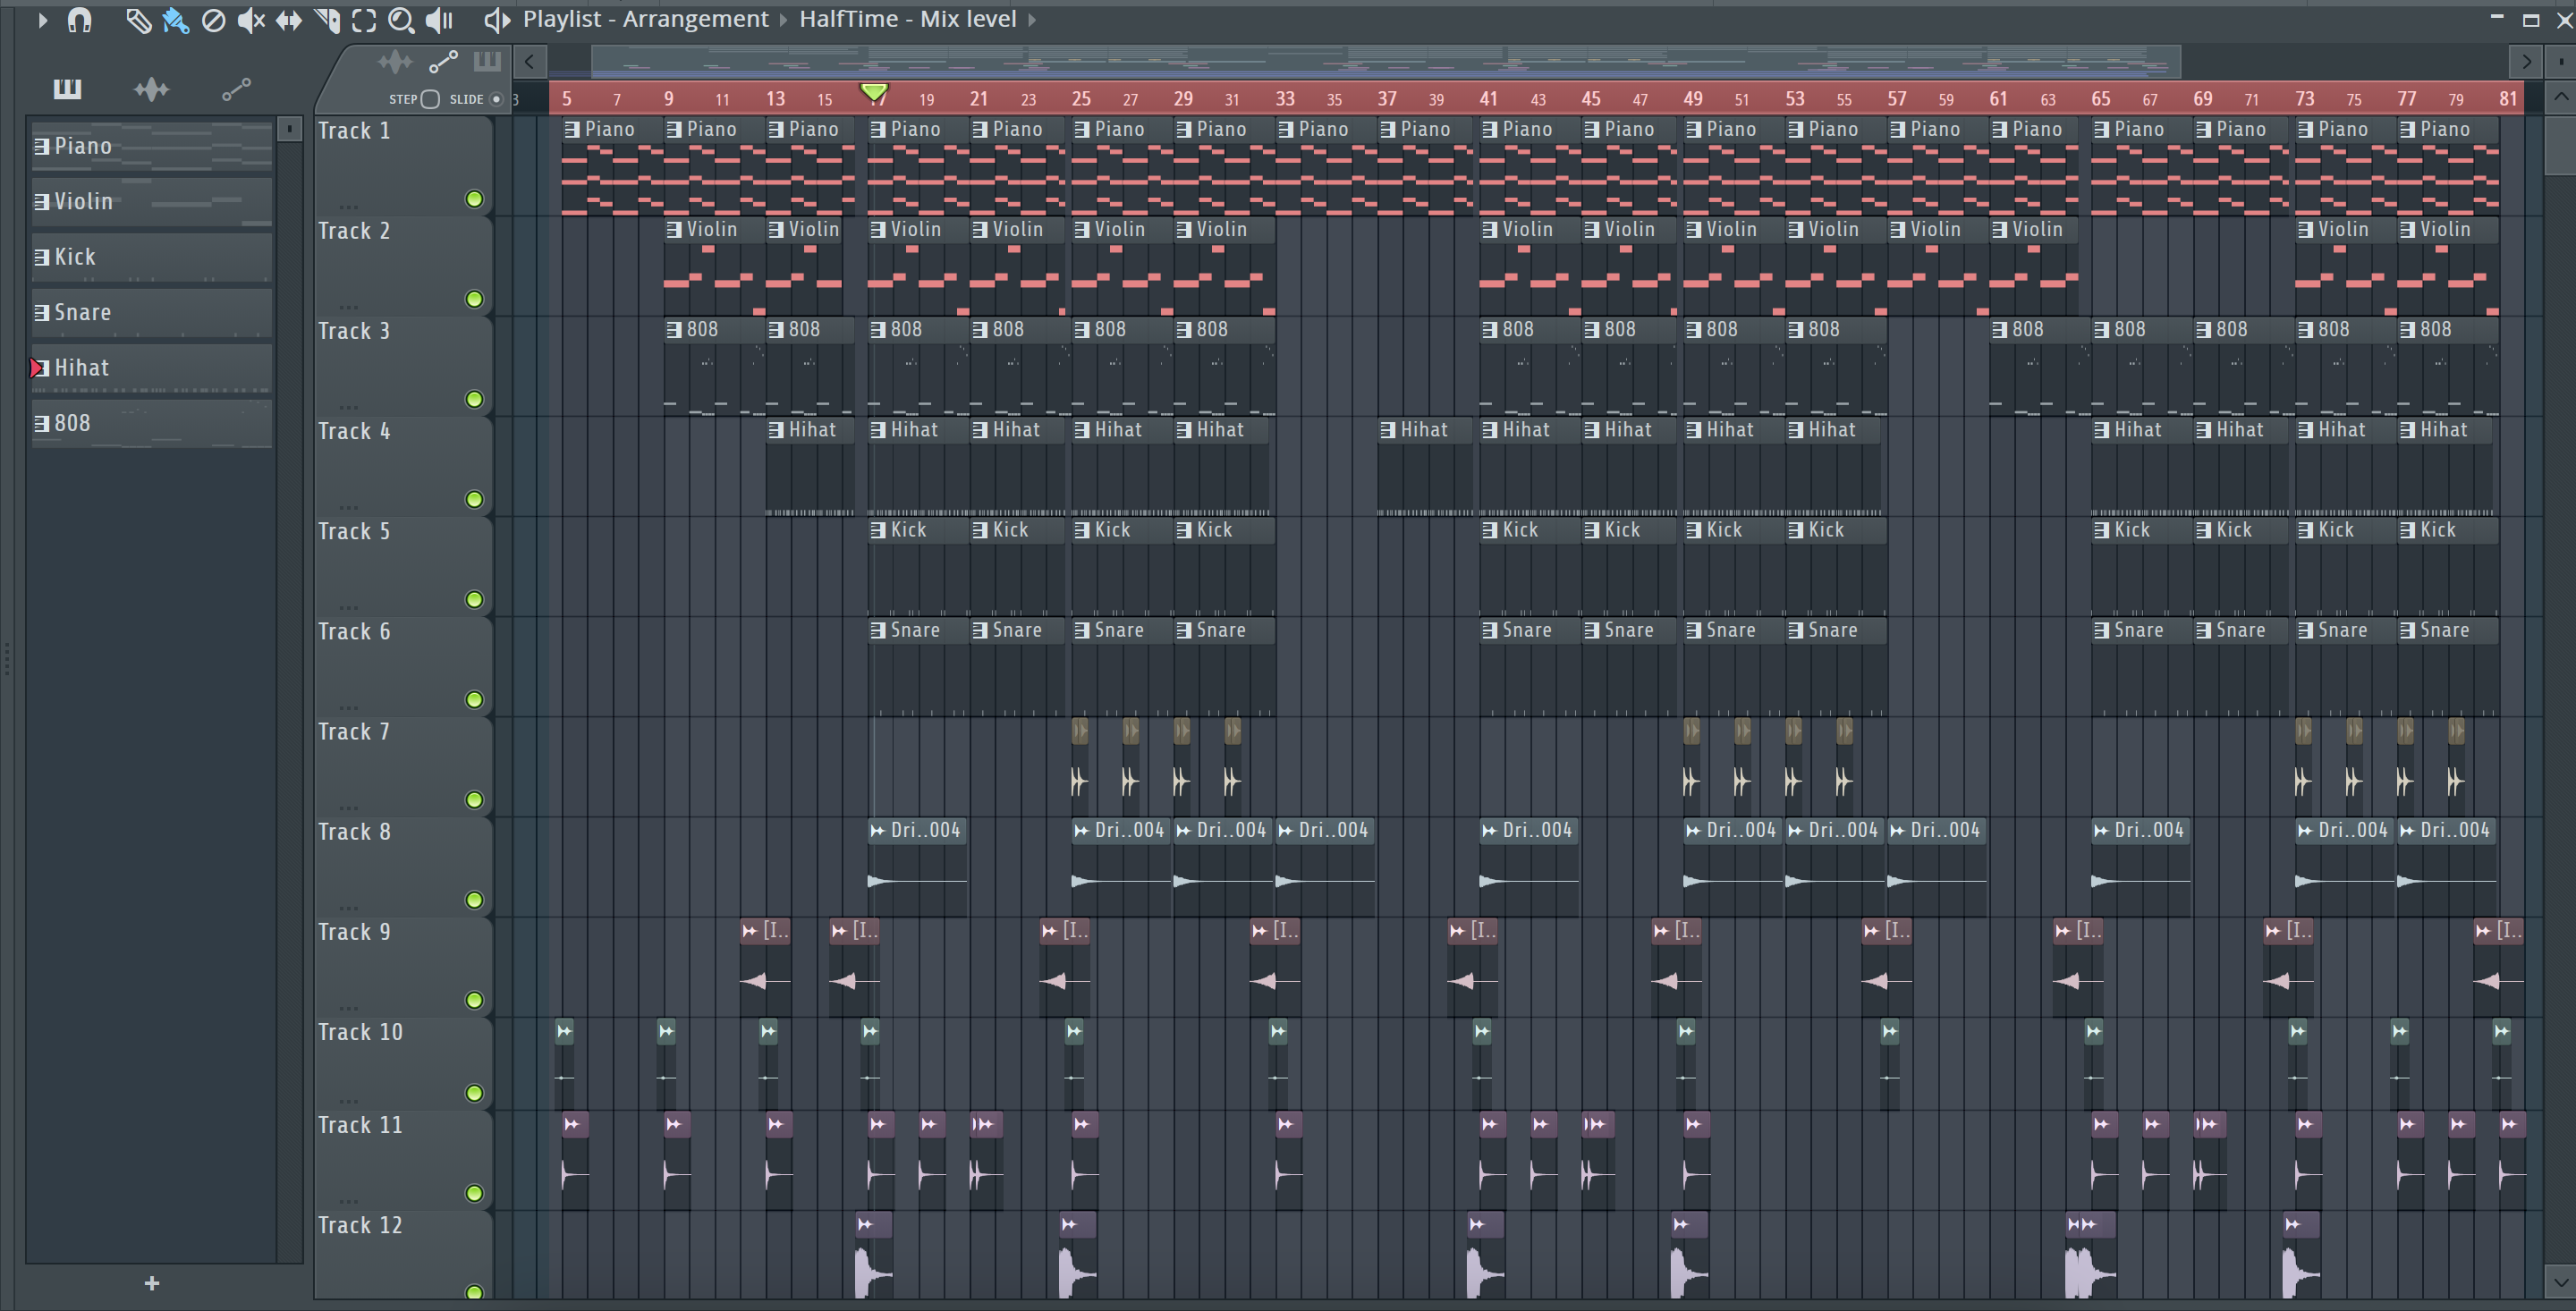Choose the Select marquee tool
This screenshot has height=1311, width=2576.
click(x=364, y=20)
